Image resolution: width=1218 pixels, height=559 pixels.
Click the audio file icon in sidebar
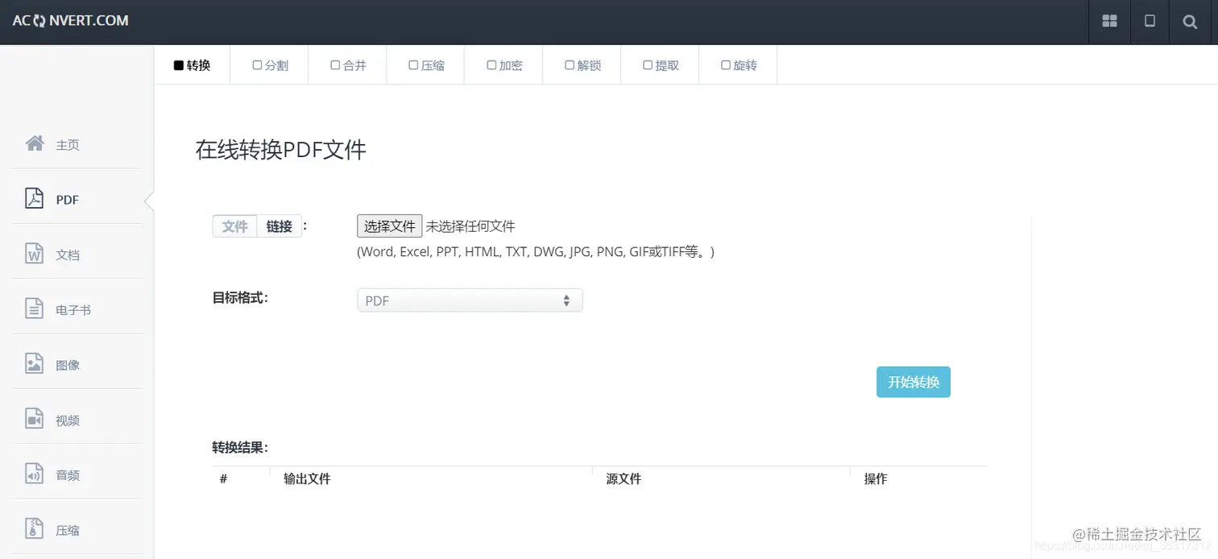coord(34,474)
